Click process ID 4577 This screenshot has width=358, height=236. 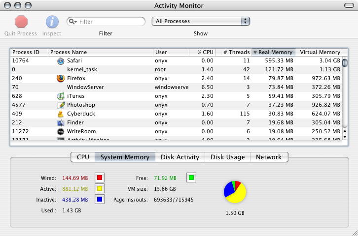point(19,105)
